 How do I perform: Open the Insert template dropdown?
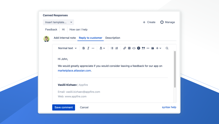click(58, 22)
